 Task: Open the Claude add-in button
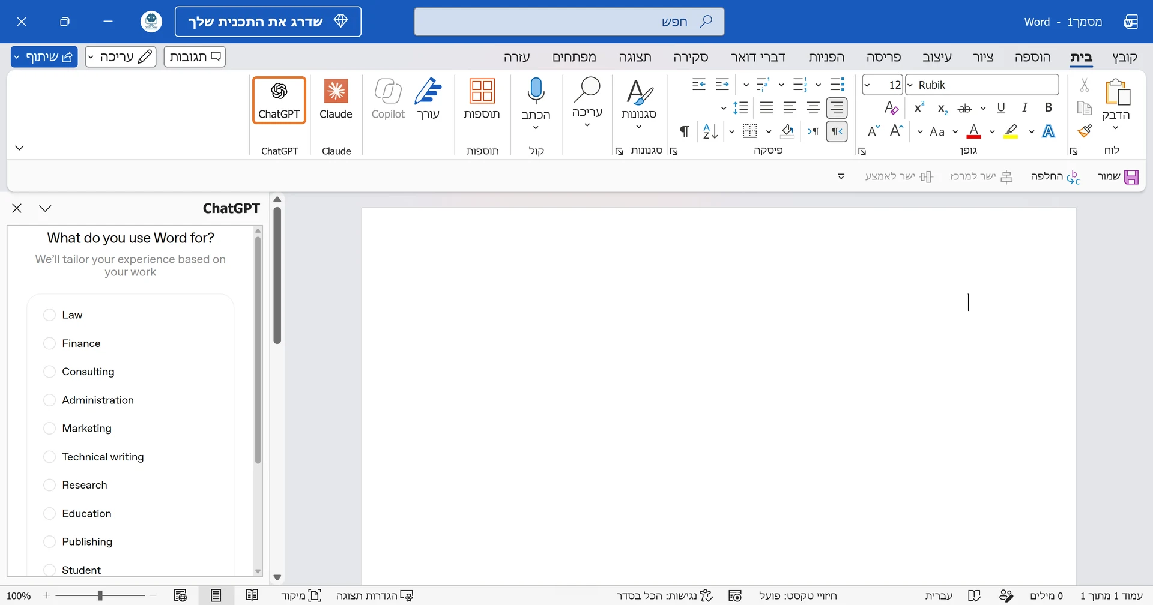point(336,100)
